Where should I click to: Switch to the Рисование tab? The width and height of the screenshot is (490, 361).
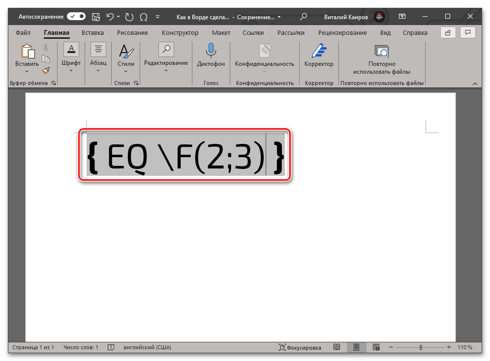click(132, 32)
